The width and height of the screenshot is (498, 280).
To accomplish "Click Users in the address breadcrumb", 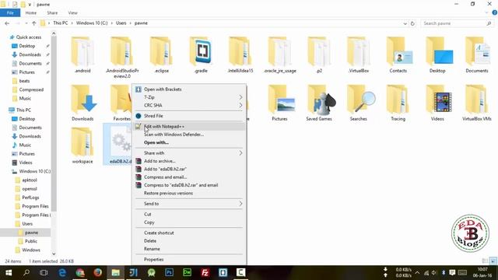I will tap(121, 23).
